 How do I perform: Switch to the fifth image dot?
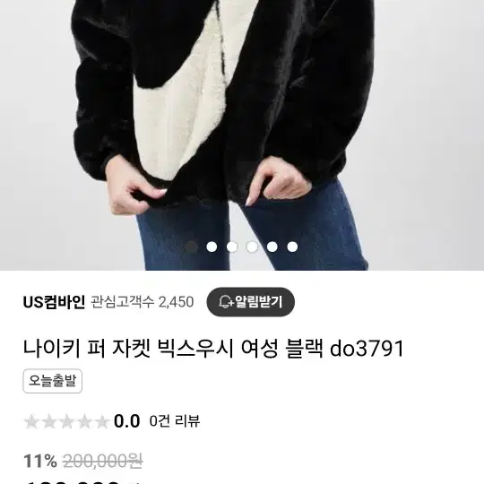tap(272, 246)
